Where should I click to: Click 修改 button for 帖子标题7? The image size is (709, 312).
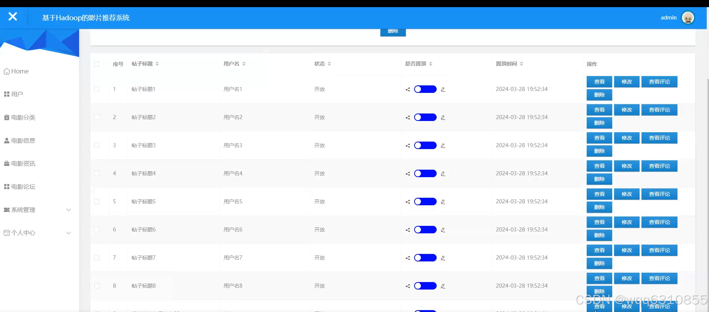click(627, 250)
